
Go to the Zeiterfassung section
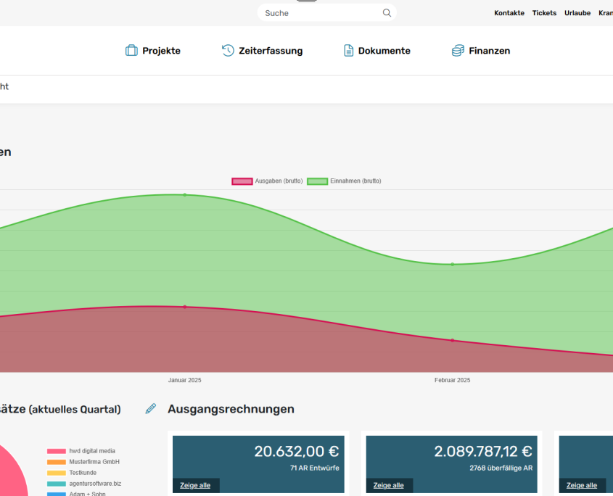click(263, 51)
